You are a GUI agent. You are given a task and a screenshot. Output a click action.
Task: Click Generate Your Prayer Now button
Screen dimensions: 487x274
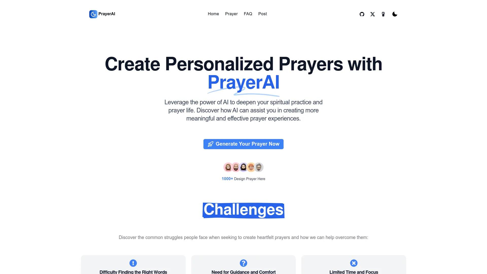[243, 144]
